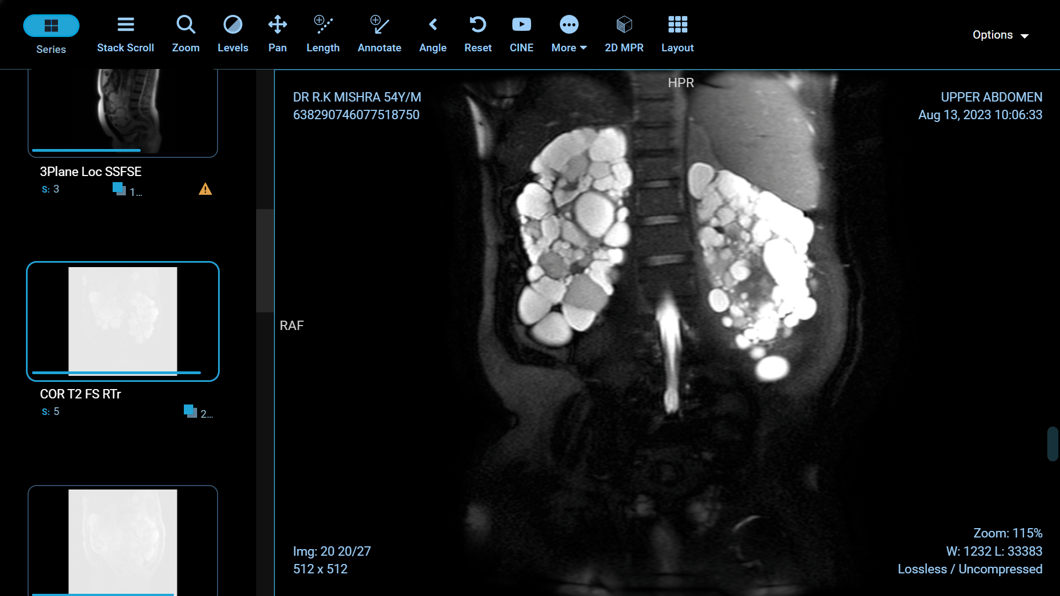Select the Angle measurement tool
The height and width of the screenshot is (596, 1060).
pyautogui.click(x=433, y=33)
